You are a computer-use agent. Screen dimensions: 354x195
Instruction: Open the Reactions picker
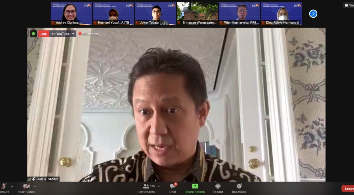click(239, 188)
